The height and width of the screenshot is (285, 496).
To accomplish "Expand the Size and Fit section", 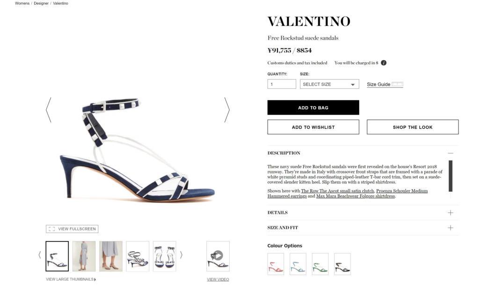I will 451,228.
